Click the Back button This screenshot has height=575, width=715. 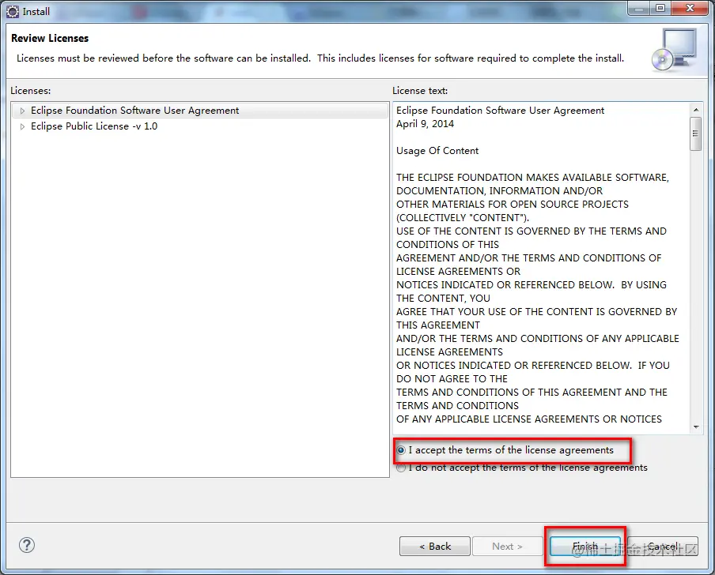point(434,547)
